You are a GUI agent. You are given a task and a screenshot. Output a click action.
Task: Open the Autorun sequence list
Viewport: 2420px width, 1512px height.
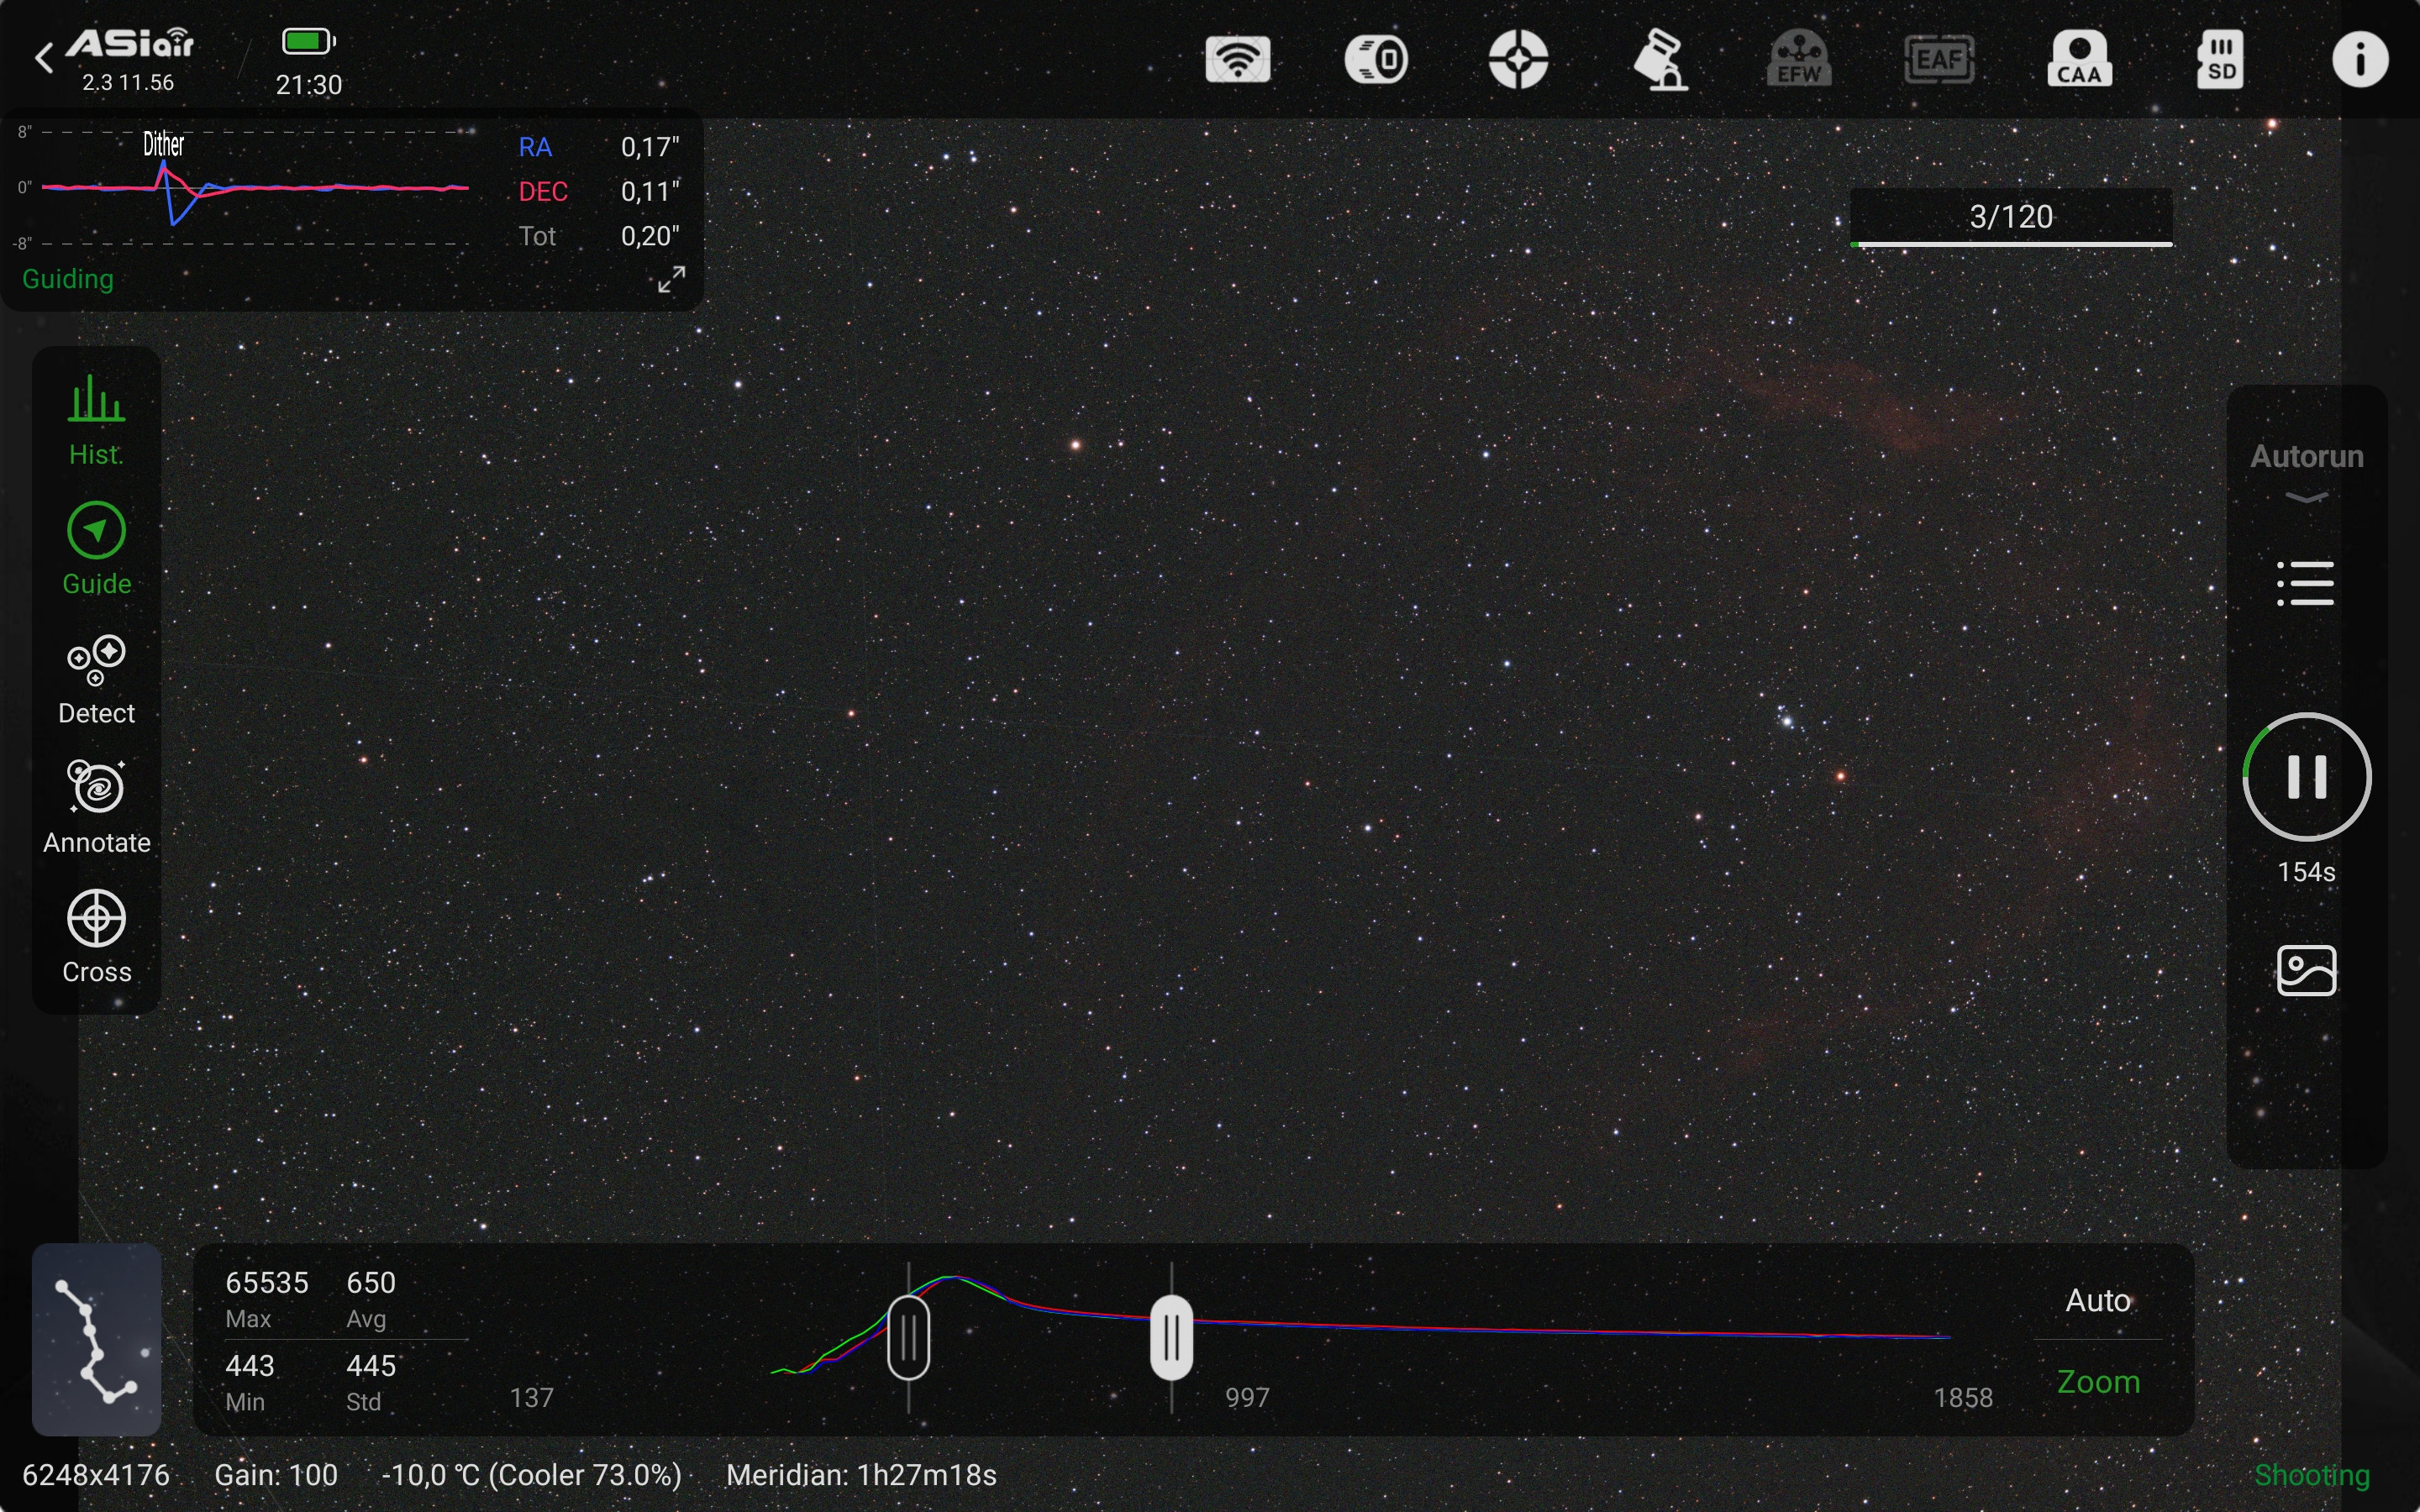[x=2306, y=583]
